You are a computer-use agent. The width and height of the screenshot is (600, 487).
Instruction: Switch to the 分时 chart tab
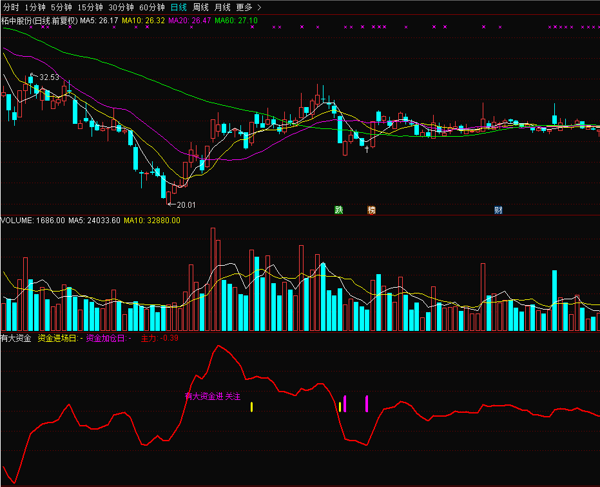tap(11, 7)
